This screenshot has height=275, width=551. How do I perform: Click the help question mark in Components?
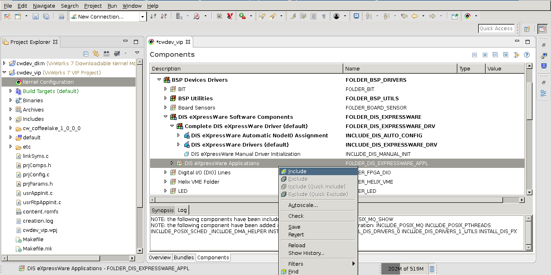[526, 55]
